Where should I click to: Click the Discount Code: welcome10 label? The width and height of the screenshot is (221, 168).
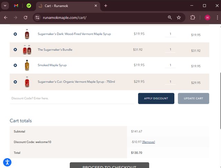coord(32,142)
